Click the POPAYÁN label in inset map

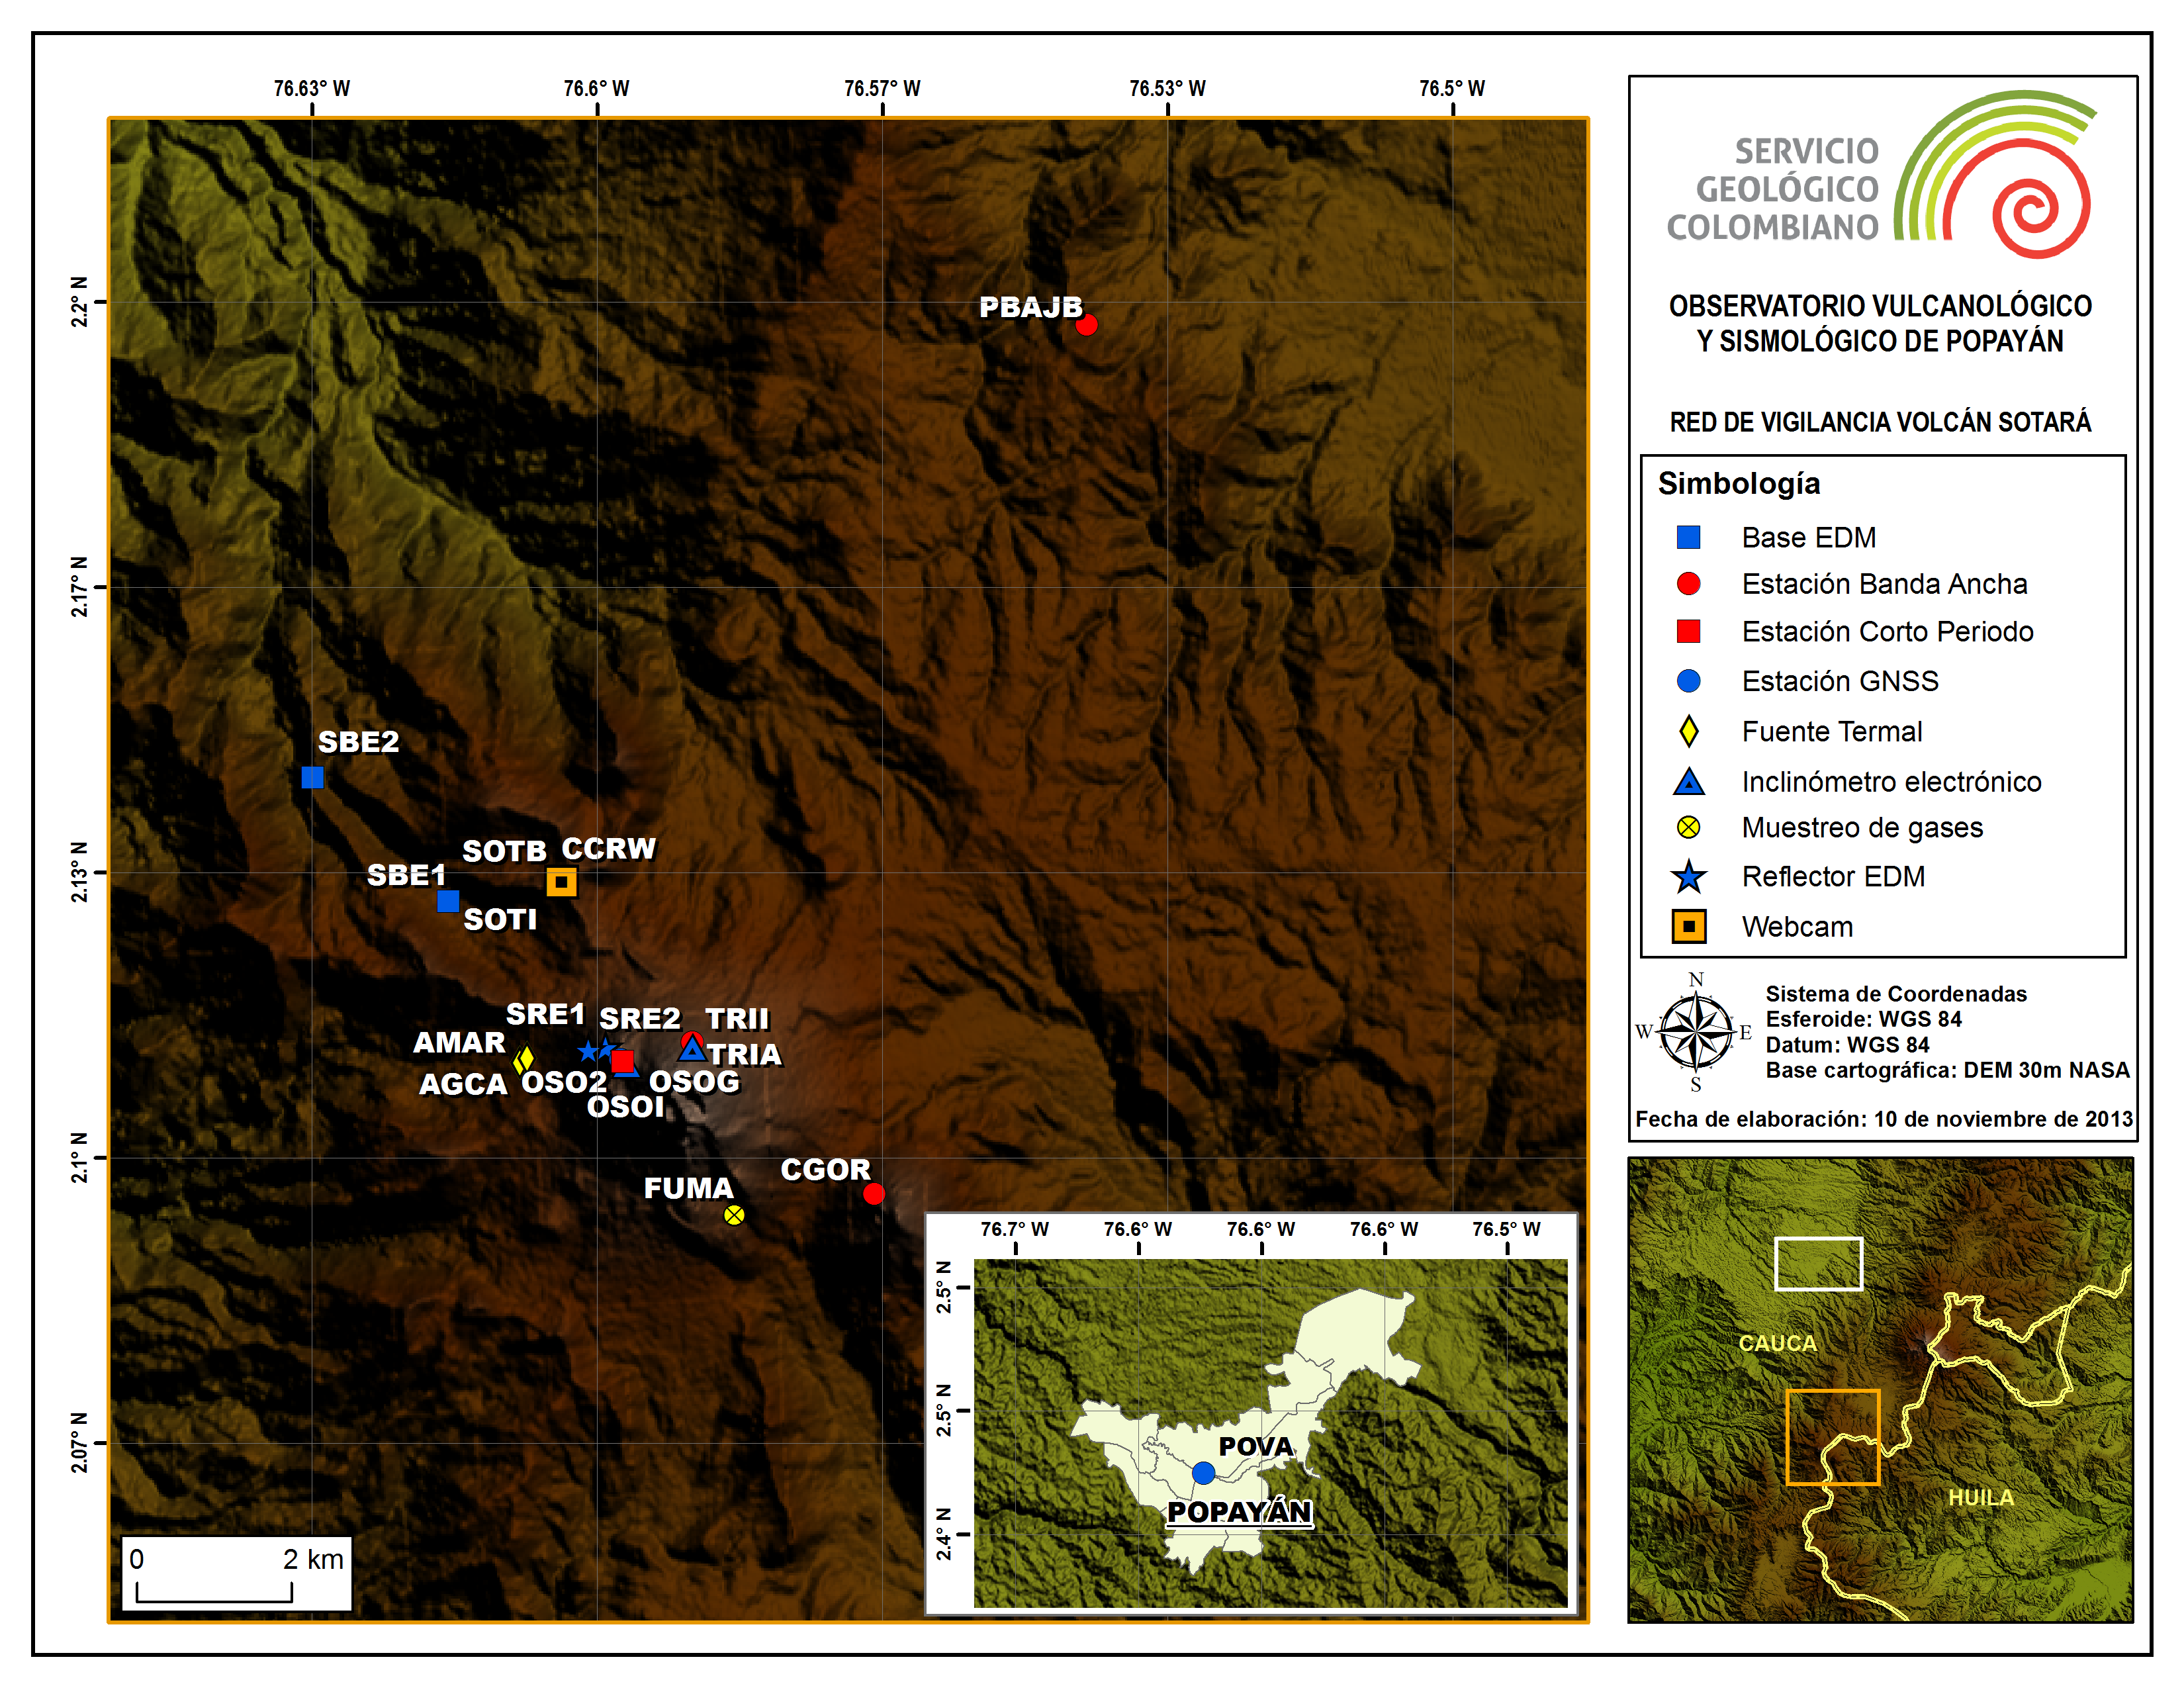(1239, 1512)
